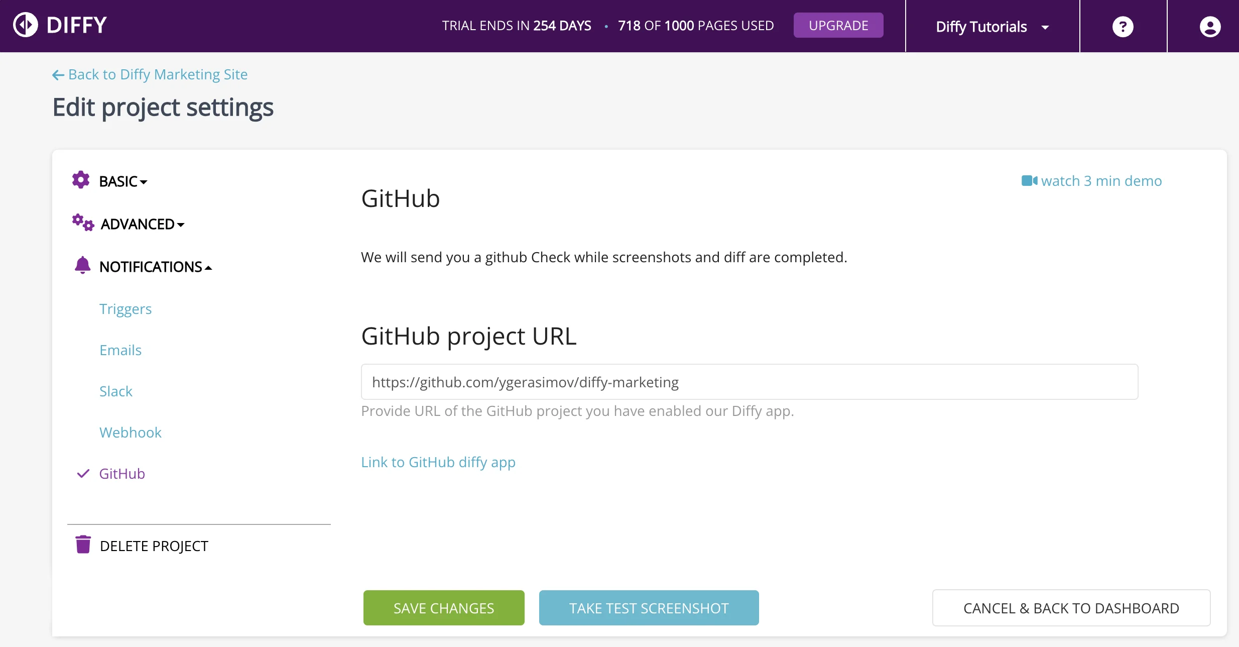
Task: Click the DIFFY brand name text
Action: click(x=77, y=25)
